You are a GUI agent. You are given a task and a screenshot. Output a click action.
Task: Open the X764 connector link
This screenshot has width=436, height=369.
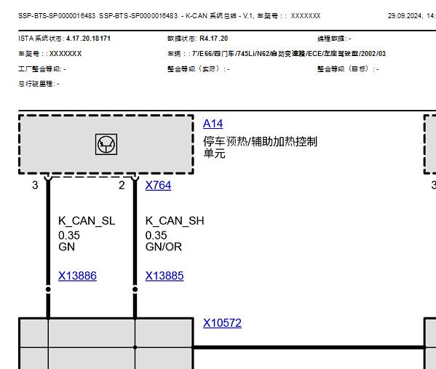click(x=158, y=185)
